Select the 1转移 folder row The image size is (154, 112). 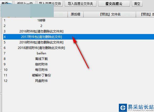pos(78,20)
